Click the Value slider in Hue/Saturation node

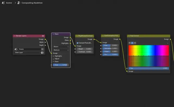[110, 51]
